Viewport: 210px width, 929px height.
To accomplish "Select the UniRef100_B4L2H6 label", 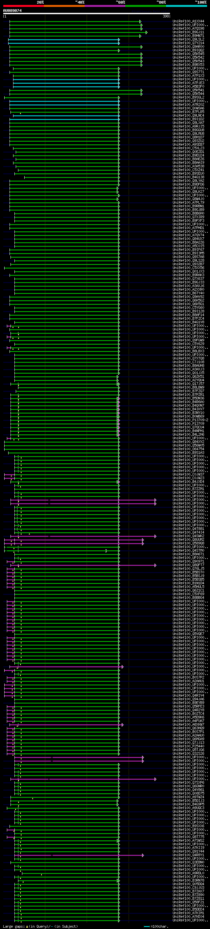I will (188, 435).
